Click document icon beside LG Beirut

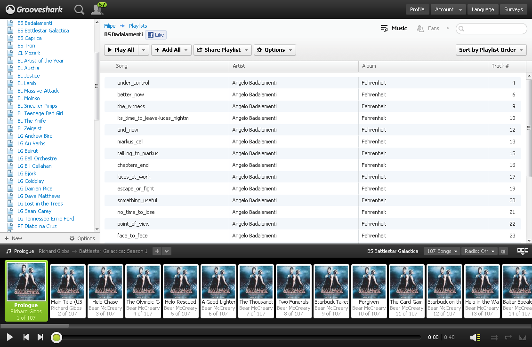[x=10, y=151]
